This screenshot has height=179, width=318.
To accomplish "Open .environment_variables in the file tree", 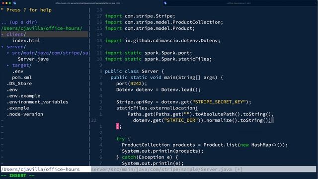I will tap(37, 102).
